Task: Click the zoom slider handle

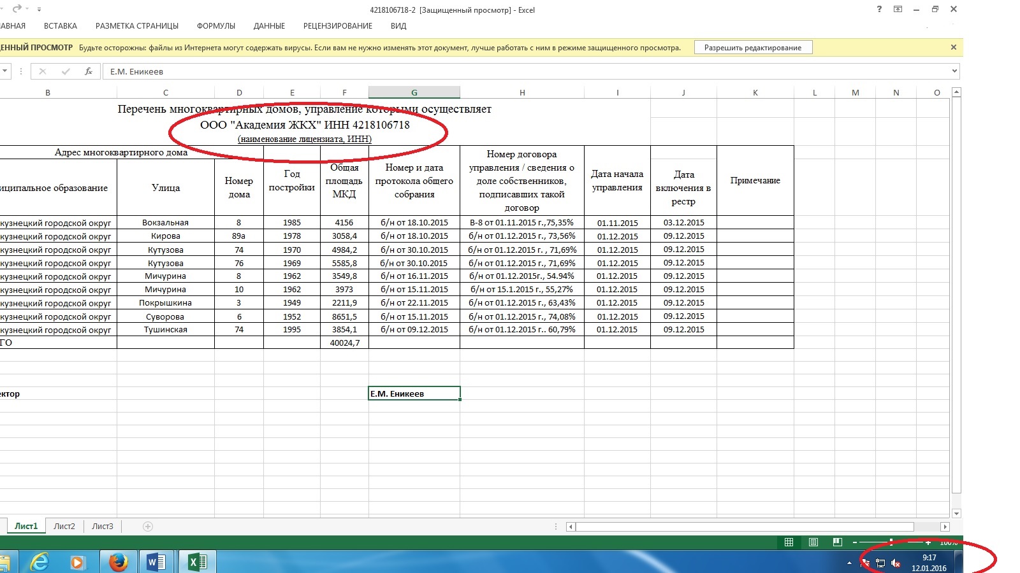Action: [891, 542]
